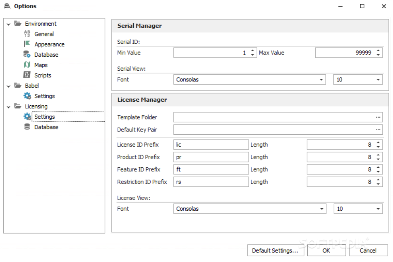The height and width of the screenshot is (262, 393).
Task: Increase Restriction ID Prefix length
Action: 378,180
